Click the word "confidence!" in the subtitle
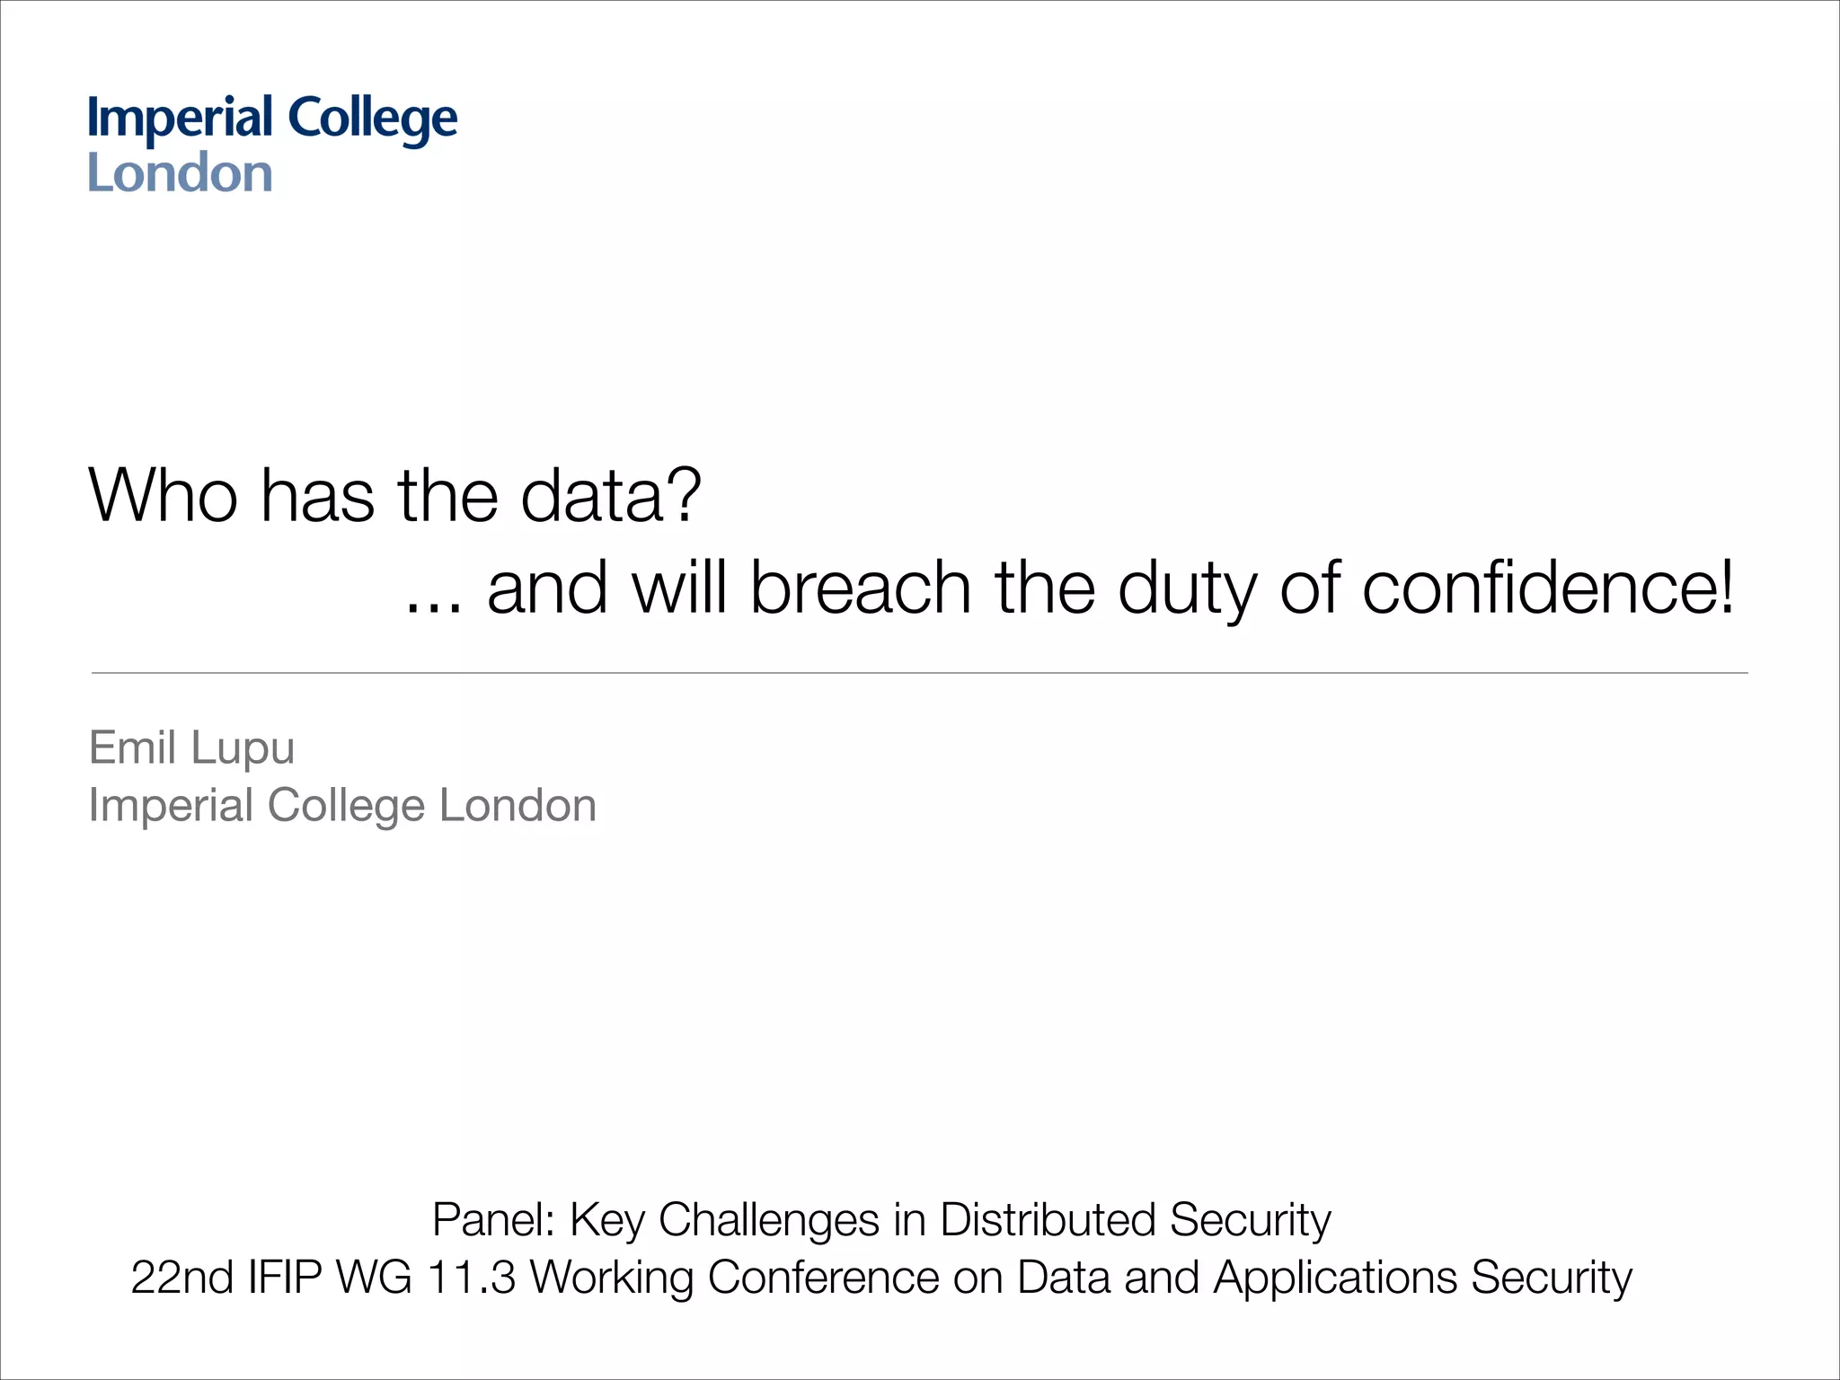Viewport: 1840px width, 1380px height. (1548, 588)
